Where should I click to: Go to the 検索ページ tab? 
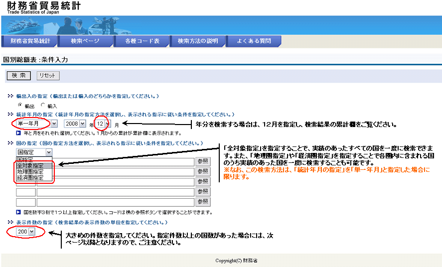tap(85, 41)
